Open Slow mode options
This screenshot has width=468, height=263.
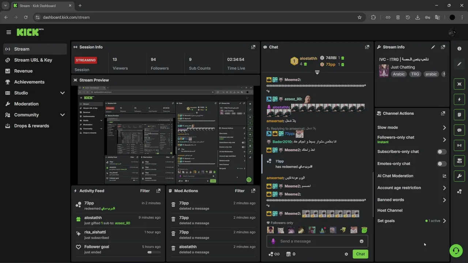412,127
